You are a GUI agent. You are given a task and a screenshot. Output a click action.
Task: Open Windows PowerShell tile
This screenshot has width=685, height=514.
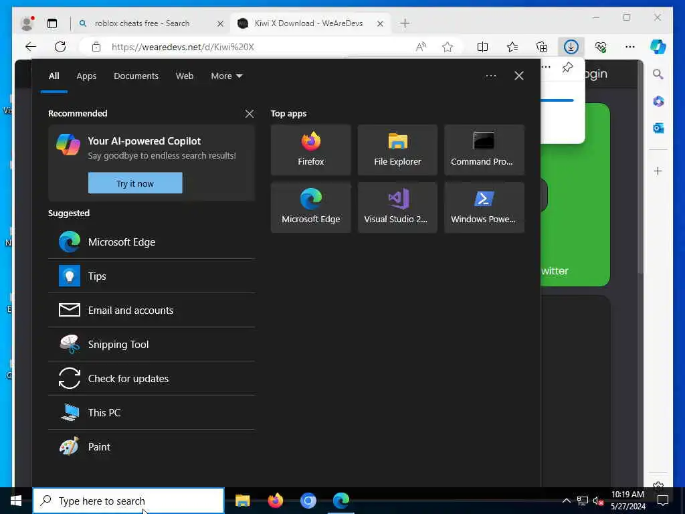click(484, 207)
